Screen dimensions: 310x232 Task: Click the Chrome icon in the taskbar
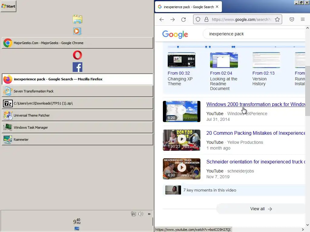point(8,43)
